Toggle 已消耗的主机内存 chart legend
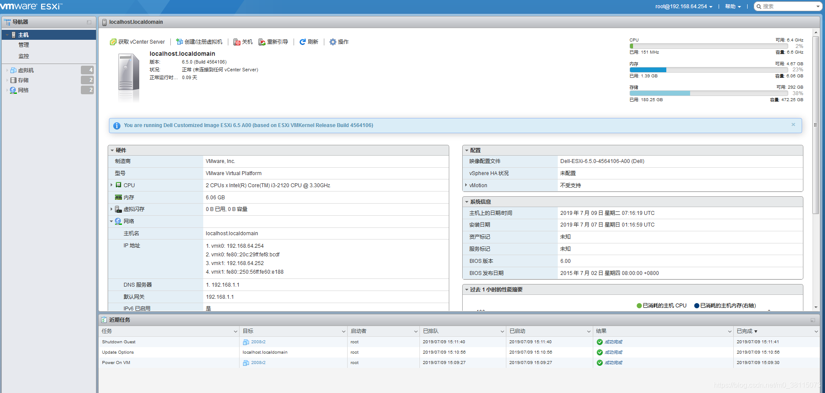Image resolution: width=825 pixels, height=393 pixels. [x=725, y=306]
